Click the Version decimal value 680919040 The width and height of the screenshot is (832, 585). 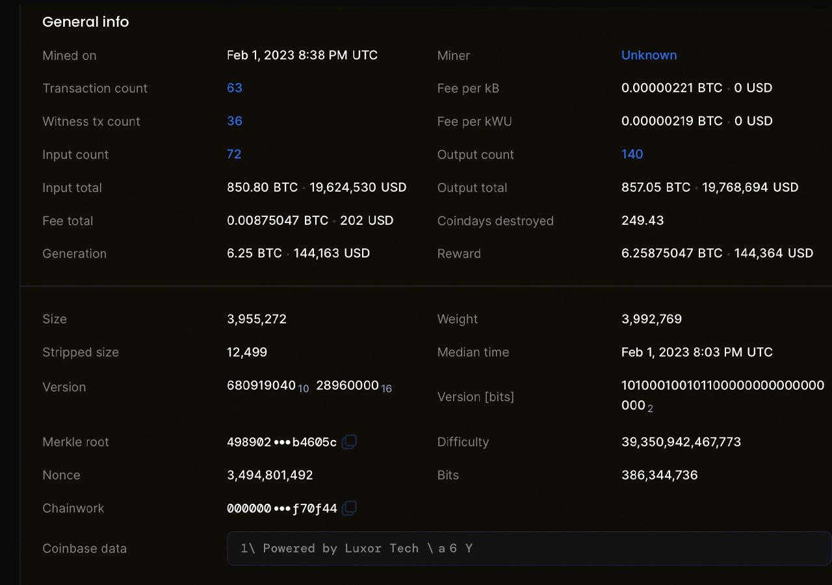tap(261, 385)
